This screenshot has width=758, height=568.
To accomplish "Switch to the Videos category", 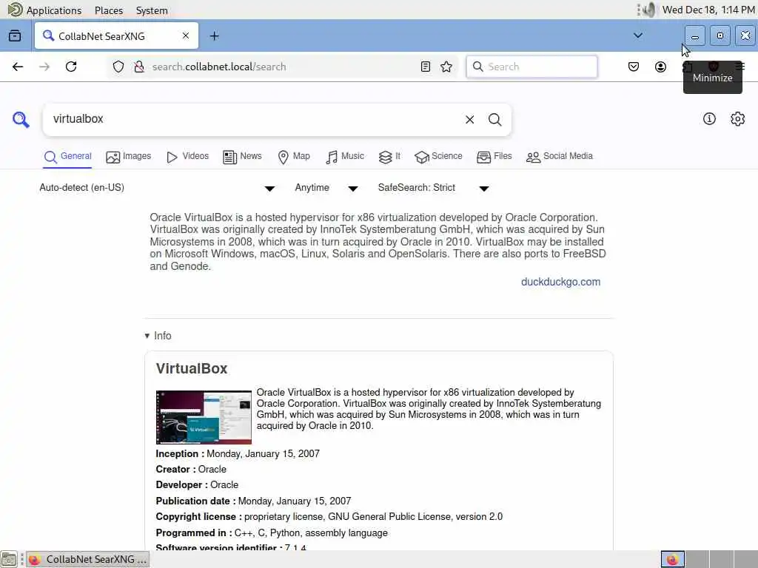I will click(x=187, y=157).
